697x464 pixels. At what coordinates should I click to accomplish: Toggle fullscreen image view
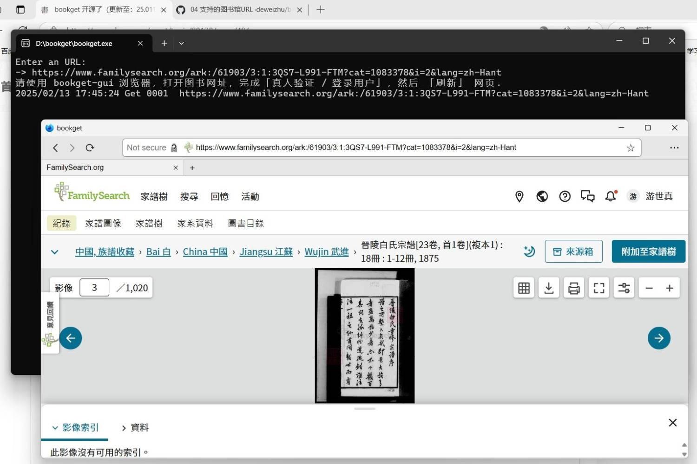coord(598,288)
